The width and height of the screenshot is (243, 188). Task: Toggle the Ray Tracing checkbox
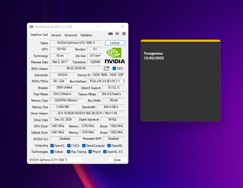point(69,152)
